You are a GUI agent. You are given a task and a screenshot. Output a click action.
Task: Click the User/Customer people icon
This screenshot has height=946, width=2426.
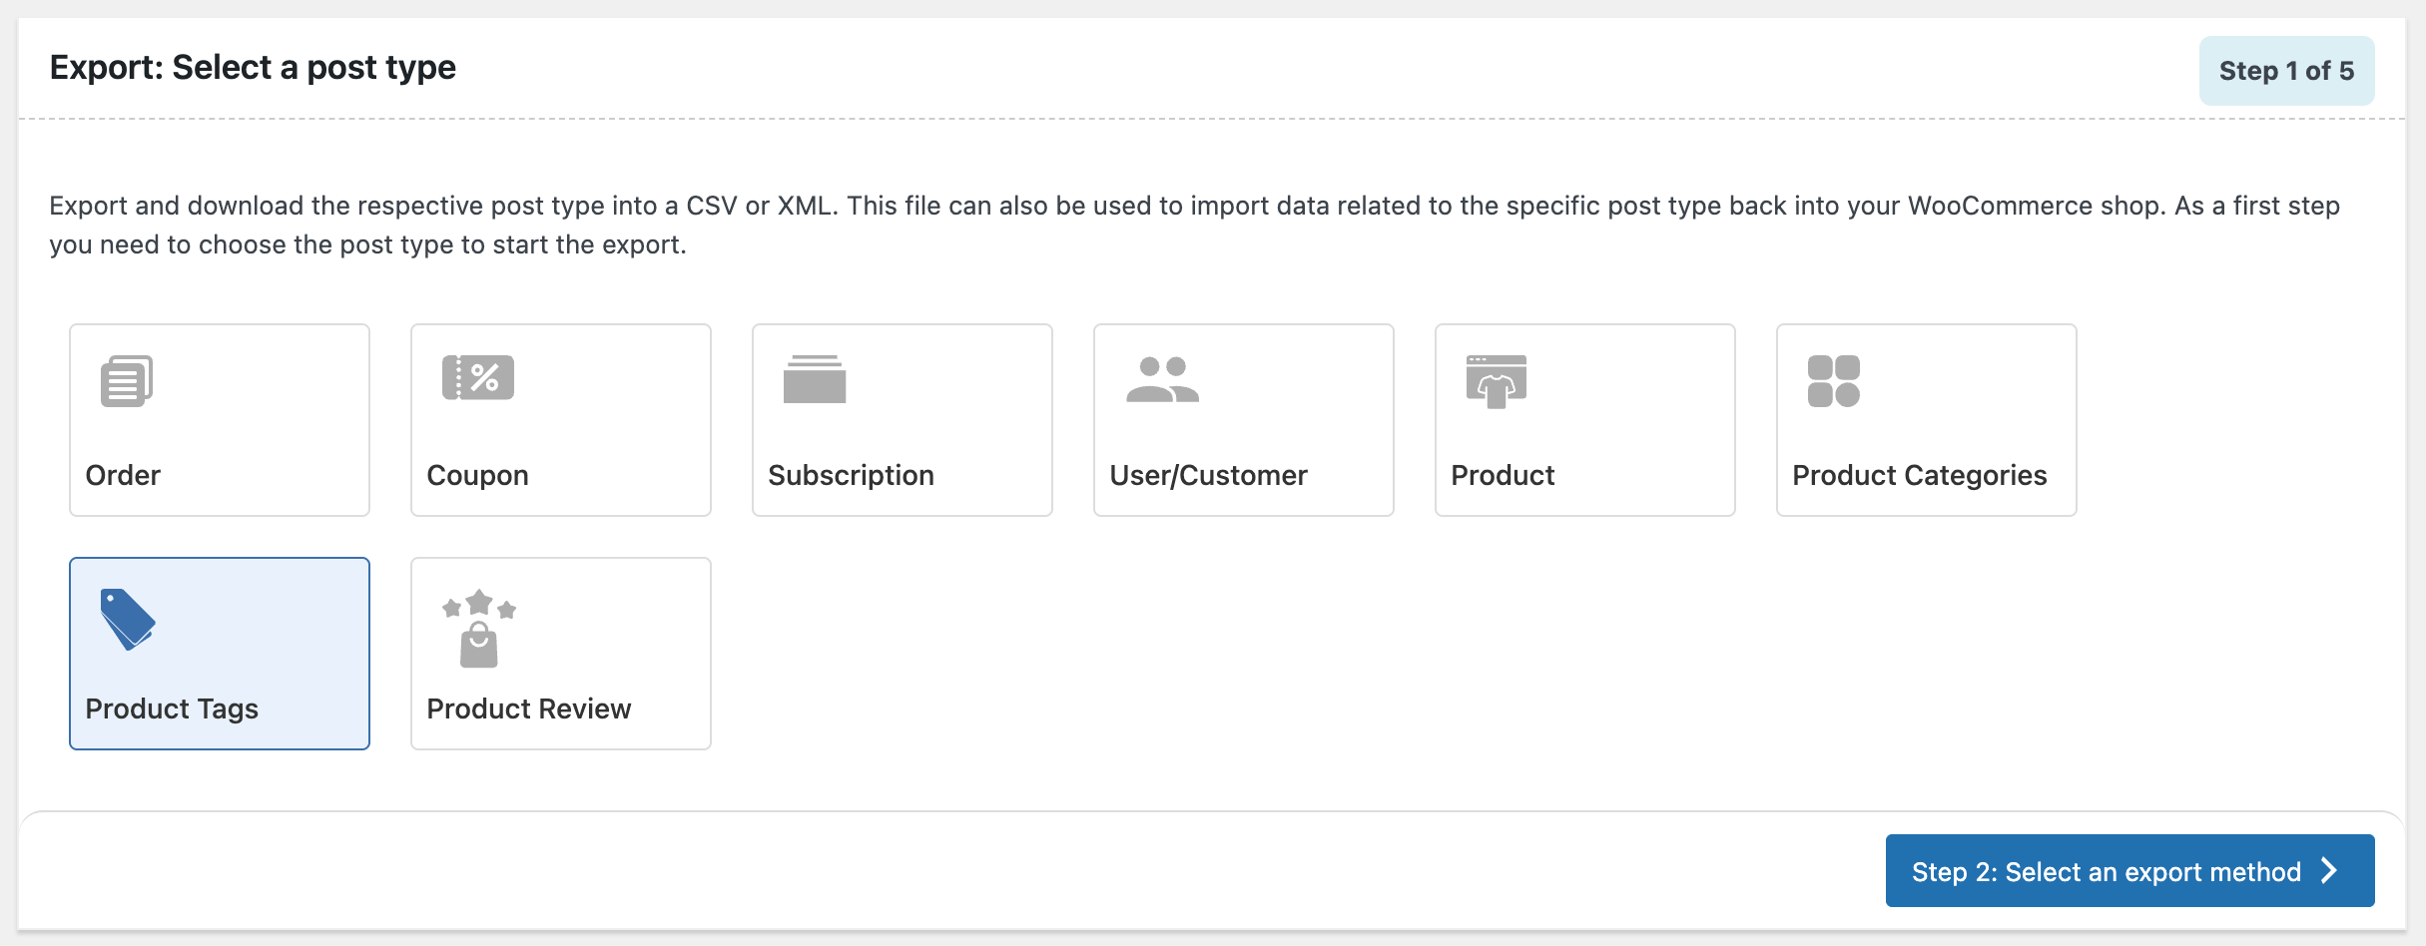coord(1161,379)
